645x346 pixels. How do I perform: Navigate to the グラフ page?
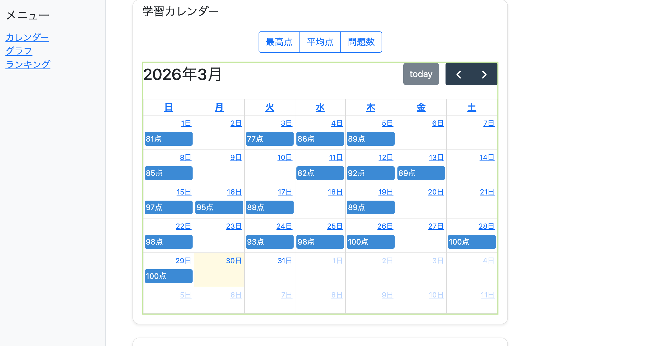(x=19, y=51)
